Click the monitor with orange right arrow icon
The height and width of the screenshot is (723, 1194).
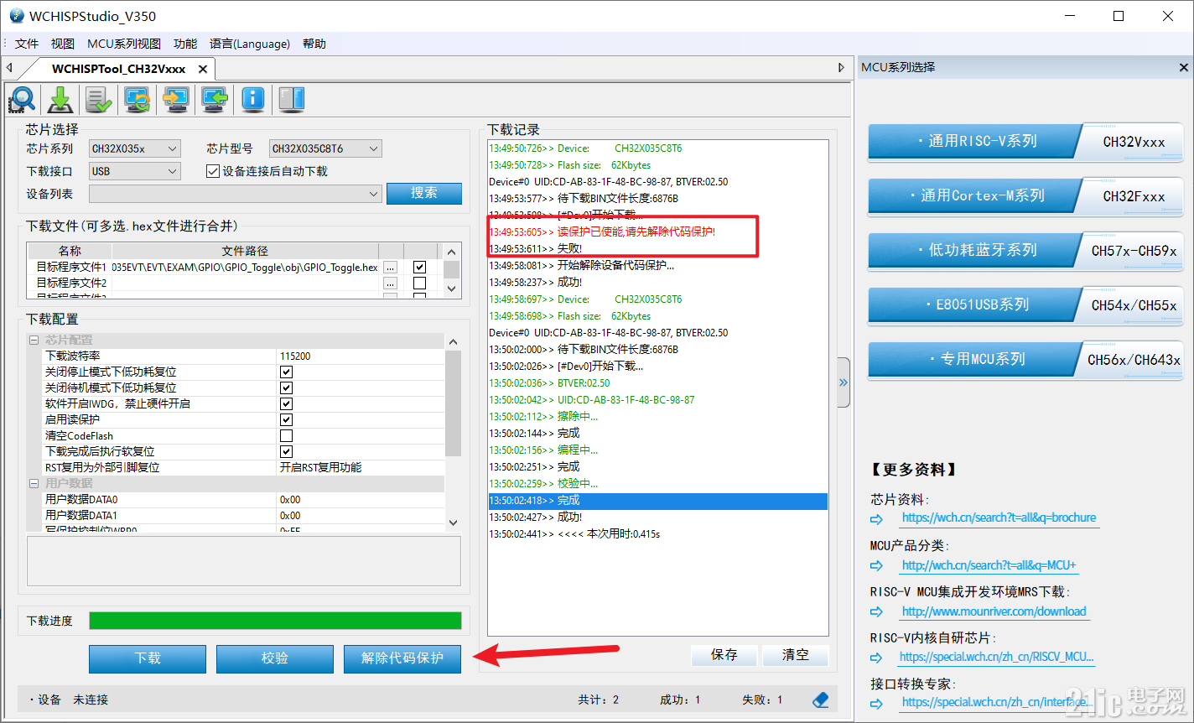pyautogui.click(x=176, y=100)
